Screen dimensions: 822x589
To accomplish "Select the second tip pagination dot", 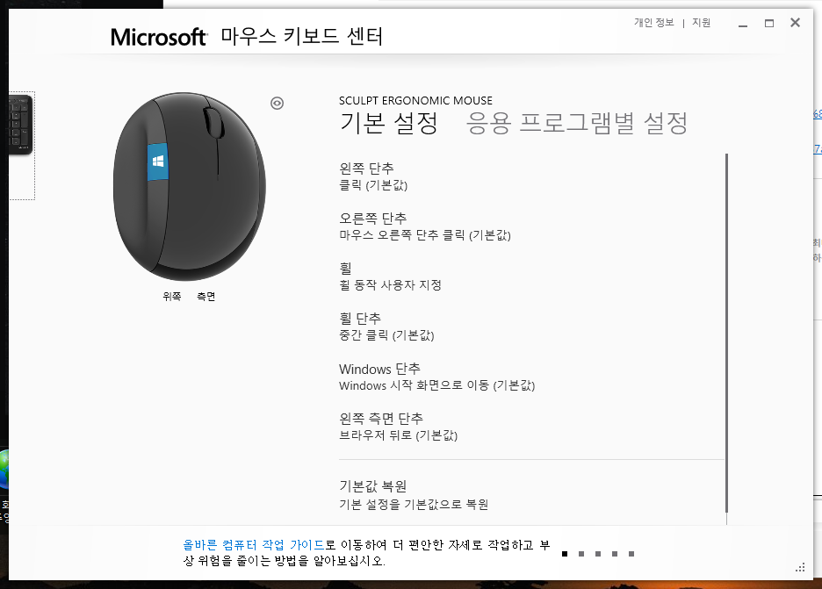I will [581, 554].
